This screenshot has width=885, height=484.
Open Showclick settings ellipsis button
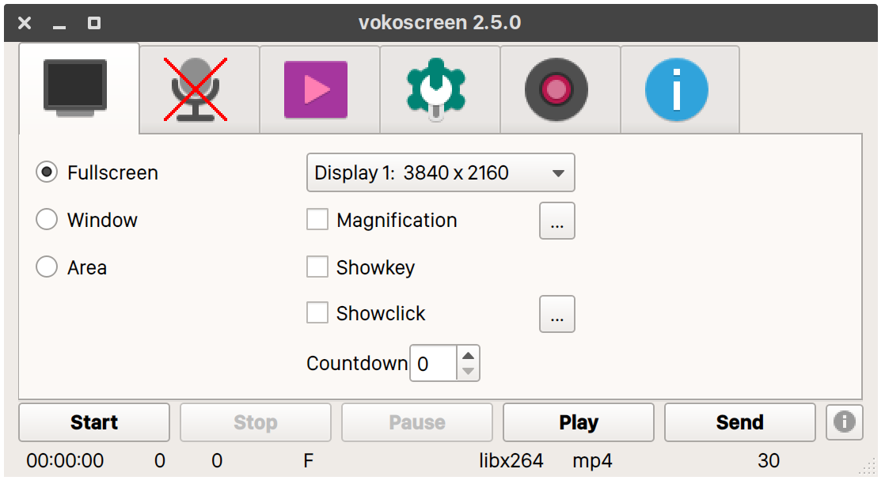(x=557, y=314)
